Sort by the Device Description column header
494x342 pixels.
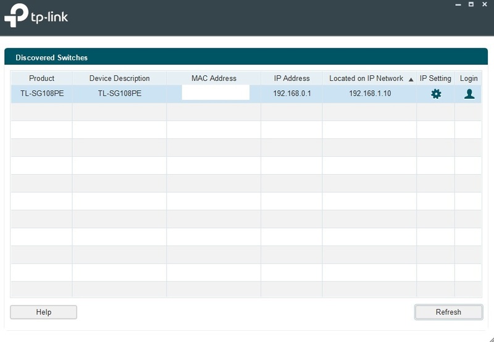point(119,78)
